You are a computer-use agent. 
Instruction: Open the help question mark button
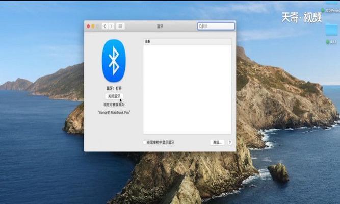(229, 142)
